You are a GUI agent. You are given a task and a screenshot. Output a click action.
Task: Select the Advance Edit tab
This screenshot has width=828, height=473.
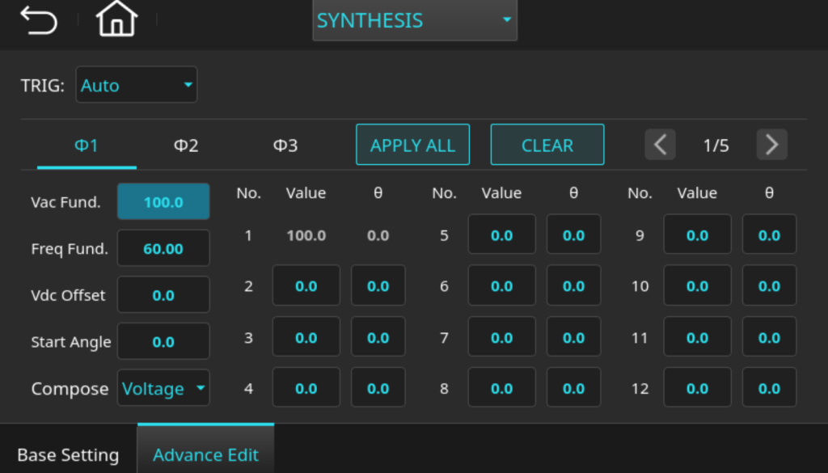205,454
